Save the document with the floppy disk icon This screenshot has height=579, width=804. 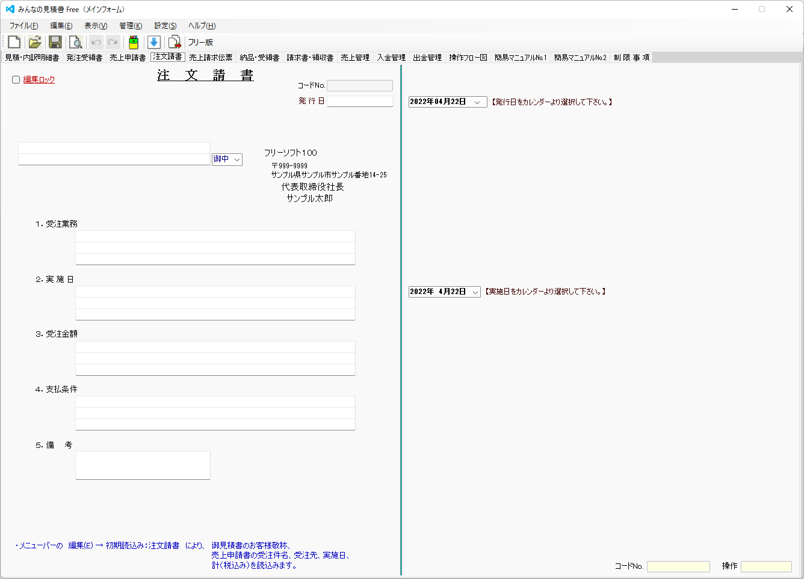coord(55,41)
